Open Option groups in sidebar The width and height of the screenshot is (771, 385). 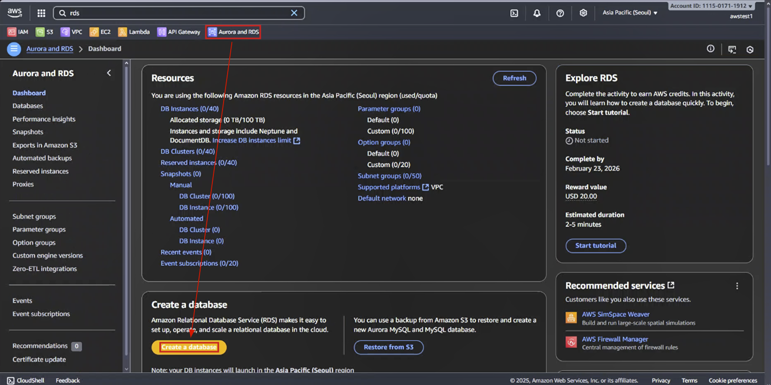point(34,242)
